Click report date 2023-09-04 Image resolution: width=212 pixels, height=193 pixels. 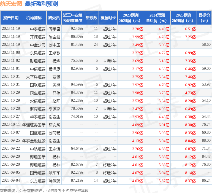point(11,180)
